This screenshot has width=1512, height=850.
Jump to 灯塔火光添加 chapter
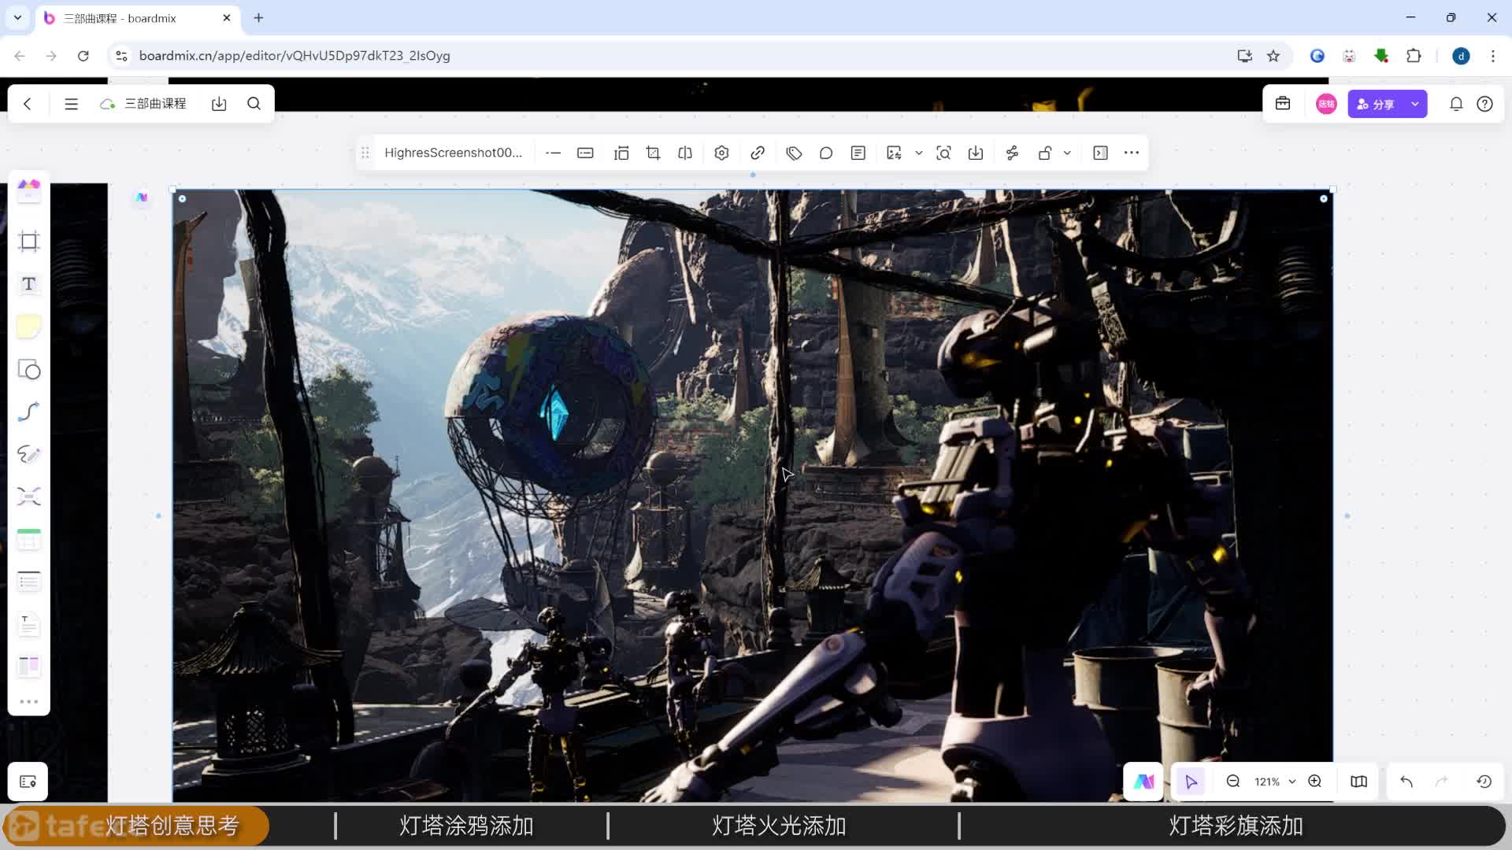click(x=779, y=826)
